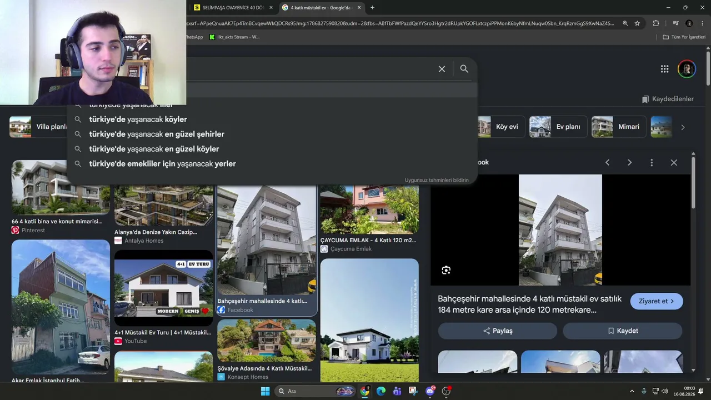Viewport: 711px width, 400px height.
Task: Close the image preview panel
Action: point(674,162)
